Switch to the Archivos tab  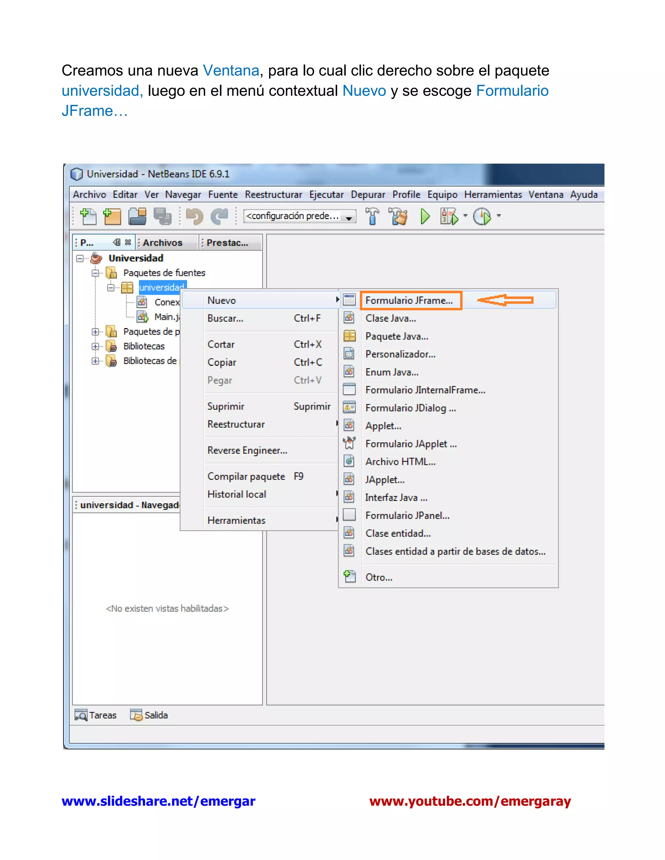tap(162, 242)
